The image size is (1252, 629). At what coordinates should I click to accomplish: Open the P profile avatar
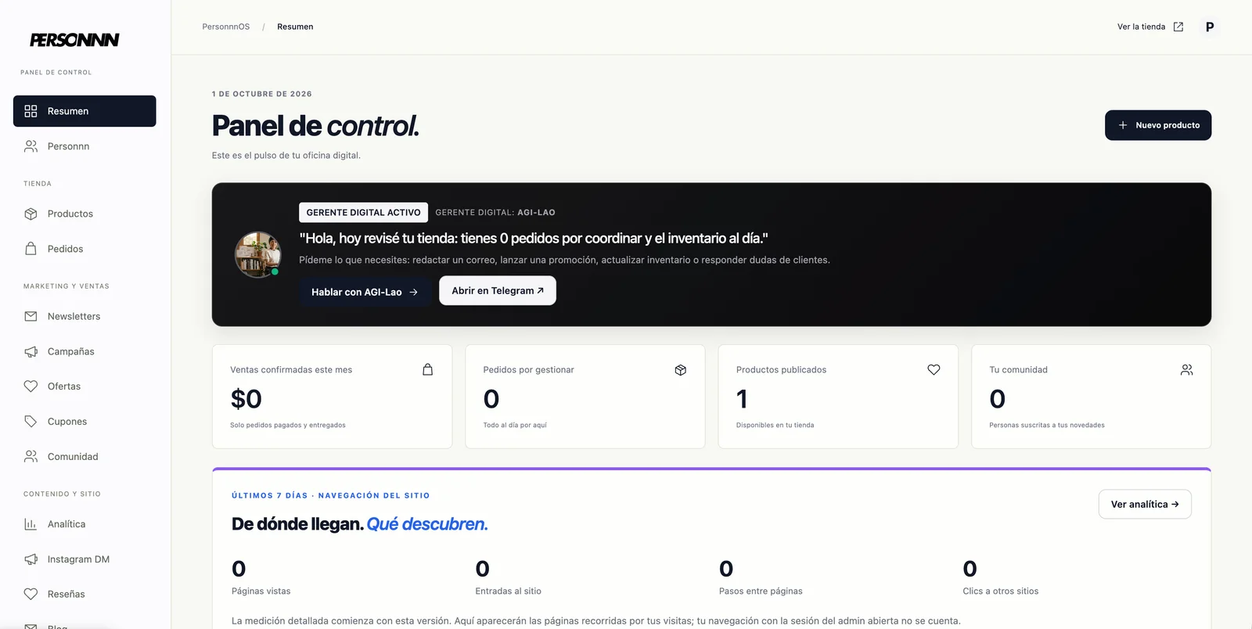(1210, 27)
